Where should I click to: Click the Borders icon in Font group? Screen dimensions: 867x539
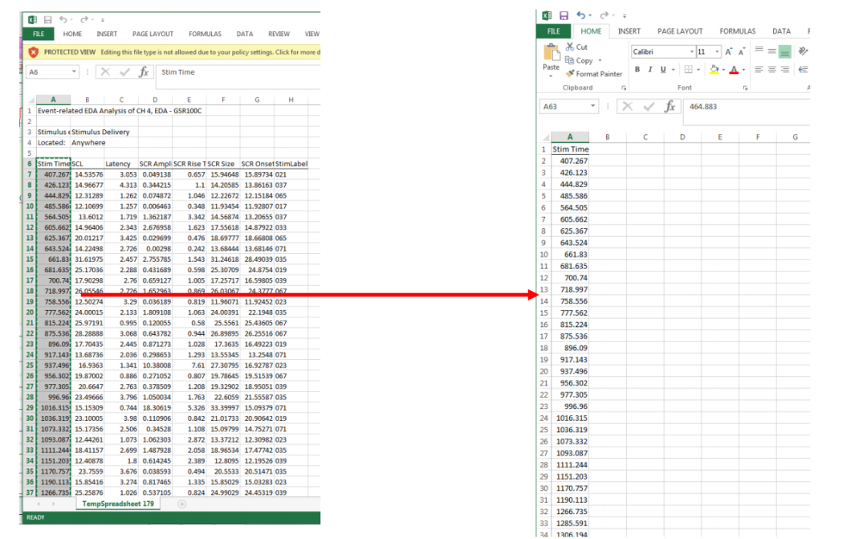[690, 70]
